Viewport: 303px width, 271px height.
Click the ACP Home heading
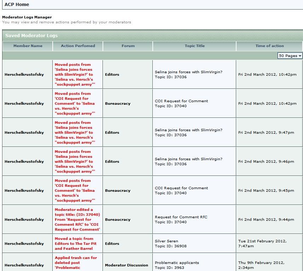click(17, 5)
